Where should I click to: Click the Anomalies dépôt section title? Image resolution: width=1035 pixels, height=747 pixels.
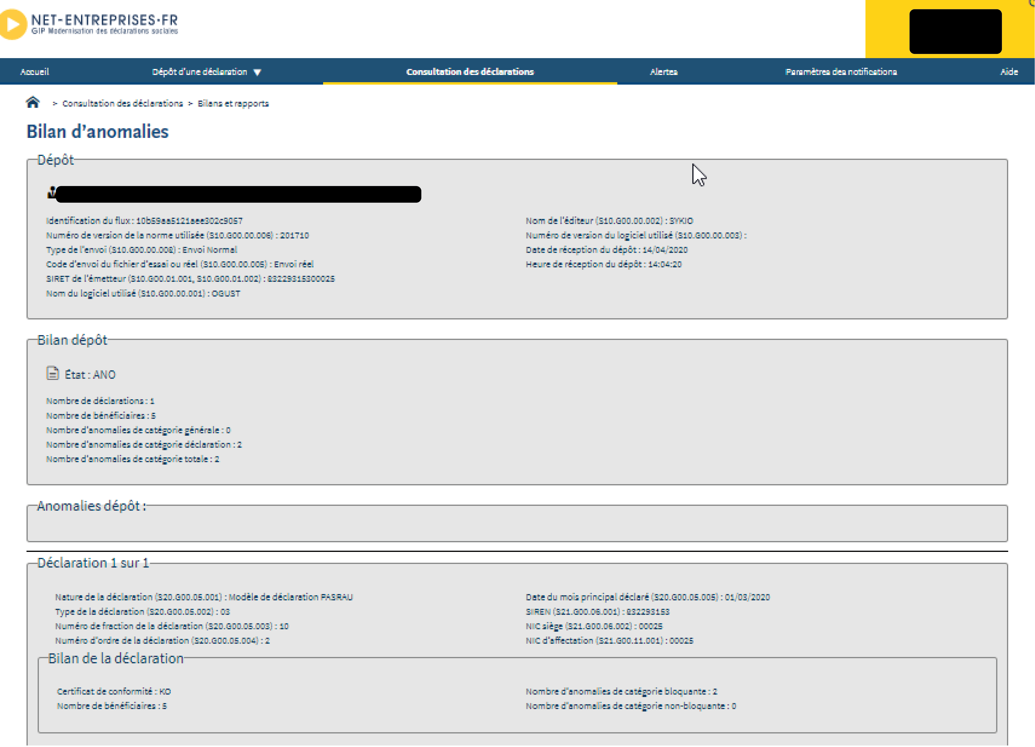click(x=92, y=506)
